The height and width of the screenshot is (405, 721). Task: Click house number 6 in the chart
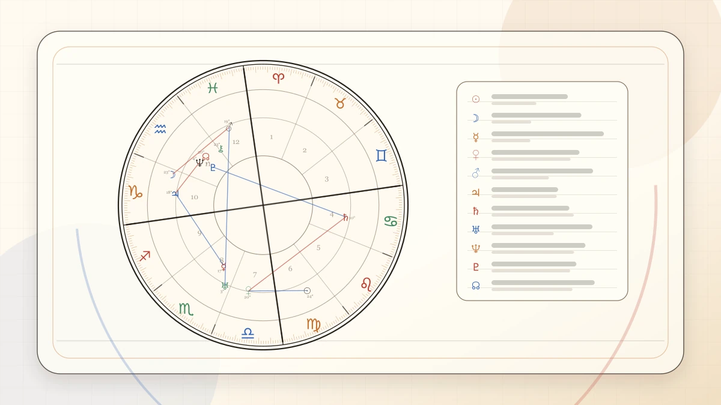point(290,269)
